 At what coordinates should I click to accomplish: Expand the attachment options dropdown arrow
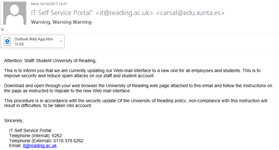pyautogui.click(x=61, y=42)
